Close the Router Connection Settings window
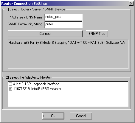The image size is (135, 123). click(131, 4)
